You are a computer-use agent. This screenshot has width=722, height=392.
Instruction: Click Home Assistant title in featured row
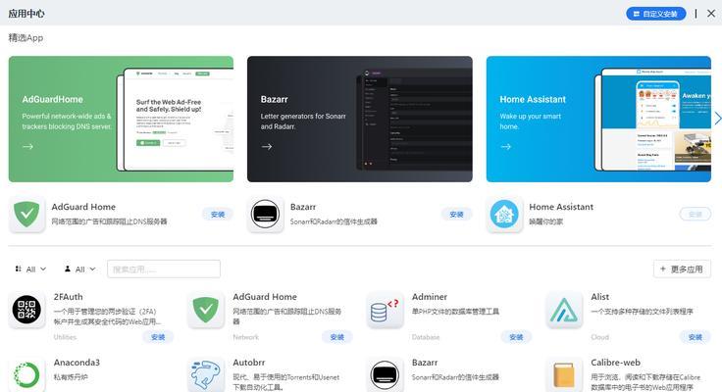point(561,207)
